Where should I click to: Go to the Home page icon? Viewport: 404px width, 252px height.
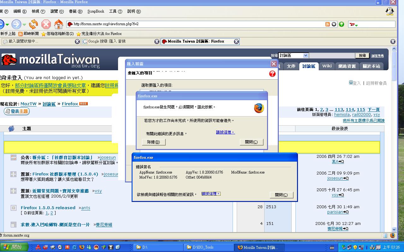(59, 24)
